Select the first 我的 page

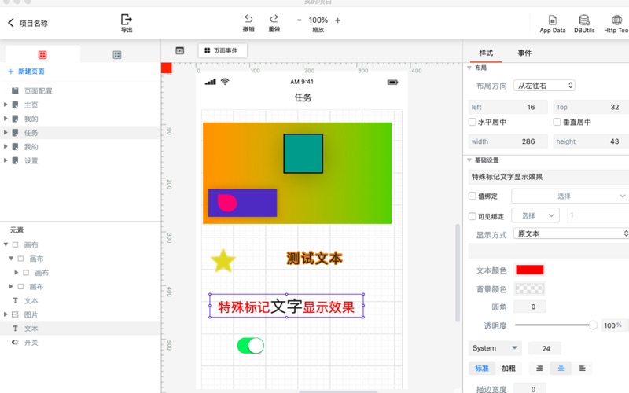[x=31, y=119]
